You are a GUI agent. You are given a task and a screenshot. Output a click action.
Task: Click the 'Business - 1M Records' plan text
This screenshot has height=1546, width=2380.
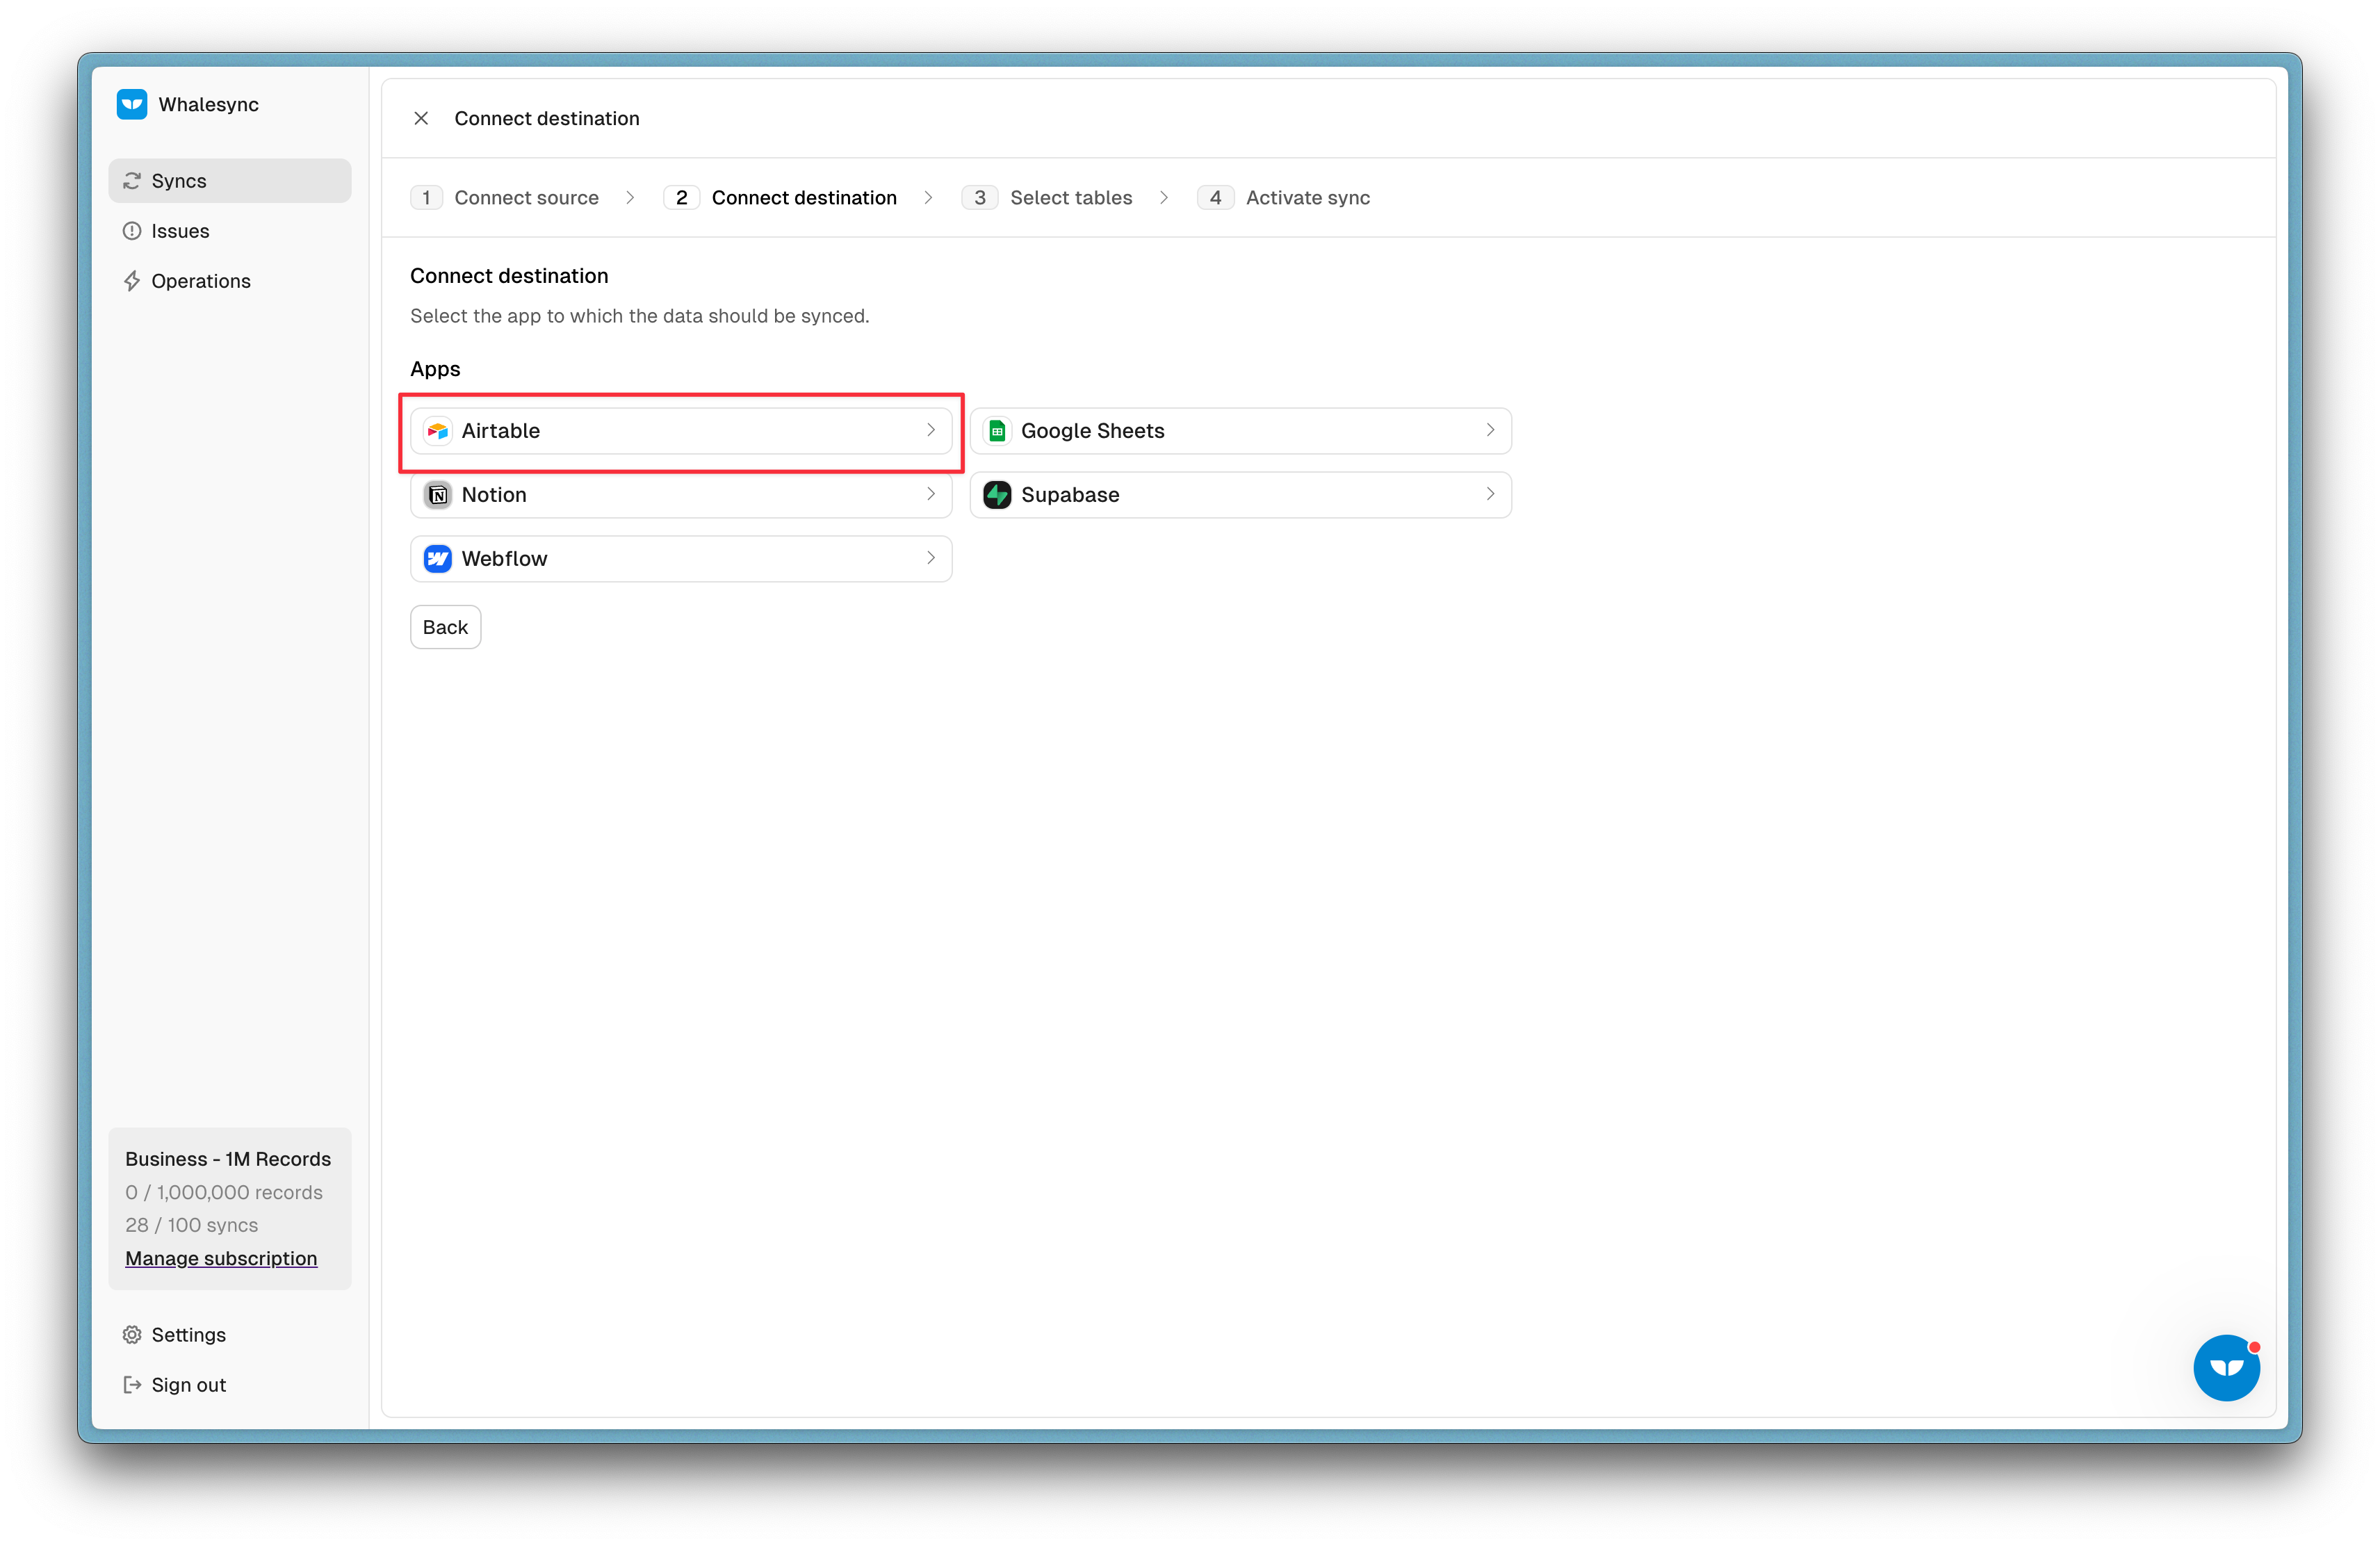(228, 1159)
